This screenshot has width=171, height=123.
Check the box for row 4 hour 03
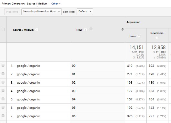3,90
